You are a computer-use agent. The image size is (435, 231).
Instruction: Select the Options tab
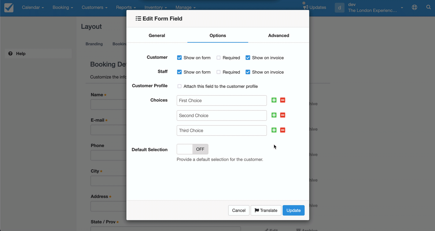coord(218,35)
